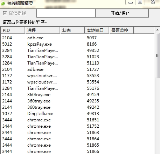Click the 状态 column header

[x=72, y=31]
